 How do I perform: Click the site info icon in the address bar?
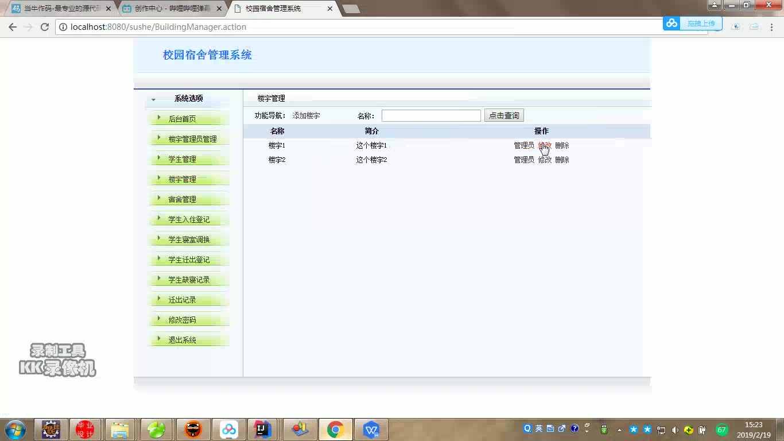(x=63, y=26)
